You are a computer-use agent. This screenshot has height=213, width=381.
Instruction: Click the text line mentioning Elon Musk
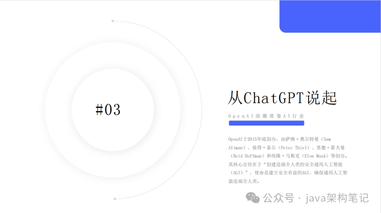tap(289, 156)
